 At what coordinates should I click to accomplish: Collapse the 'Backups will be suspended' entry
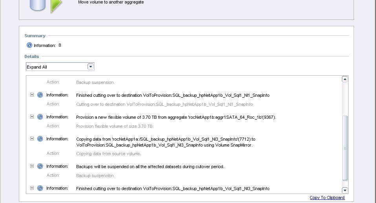32,166
